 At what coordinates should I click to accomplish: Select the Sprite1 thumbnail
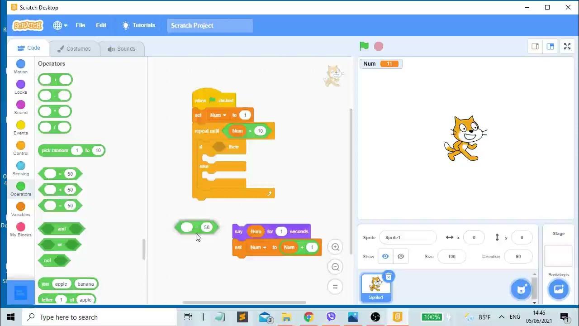376,288
